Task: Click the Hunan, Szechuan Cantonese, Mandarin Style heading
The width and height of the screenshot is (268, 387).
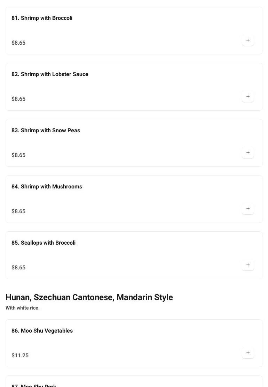Action: click(x=89, y=297)
